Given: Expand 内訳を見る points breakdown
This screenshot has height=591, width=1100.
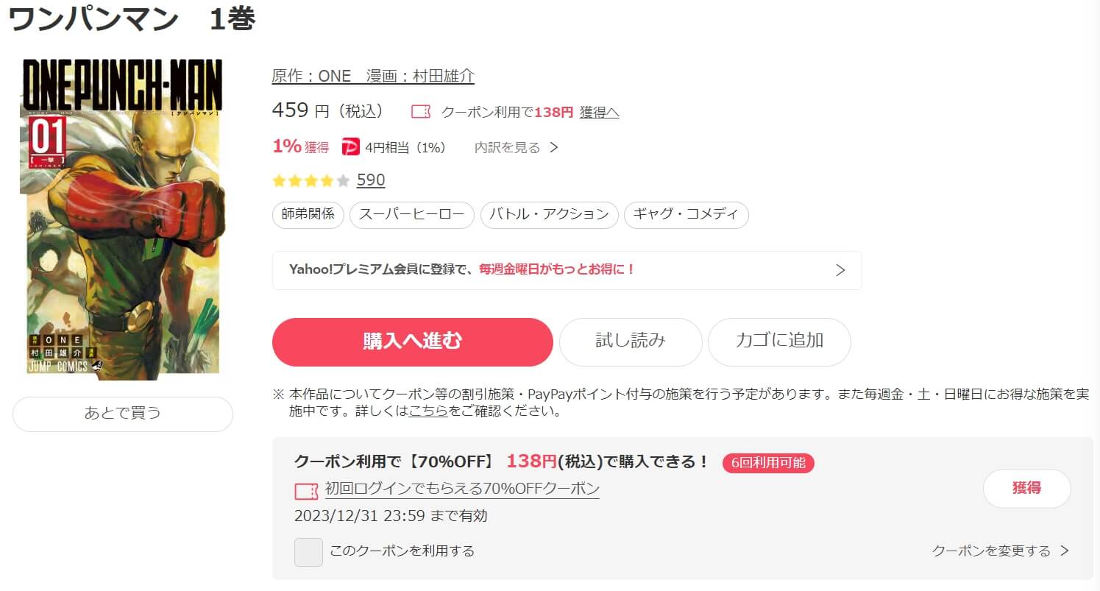Looking at the screenshot, I should pyautogui.click(x=517, y=148).
